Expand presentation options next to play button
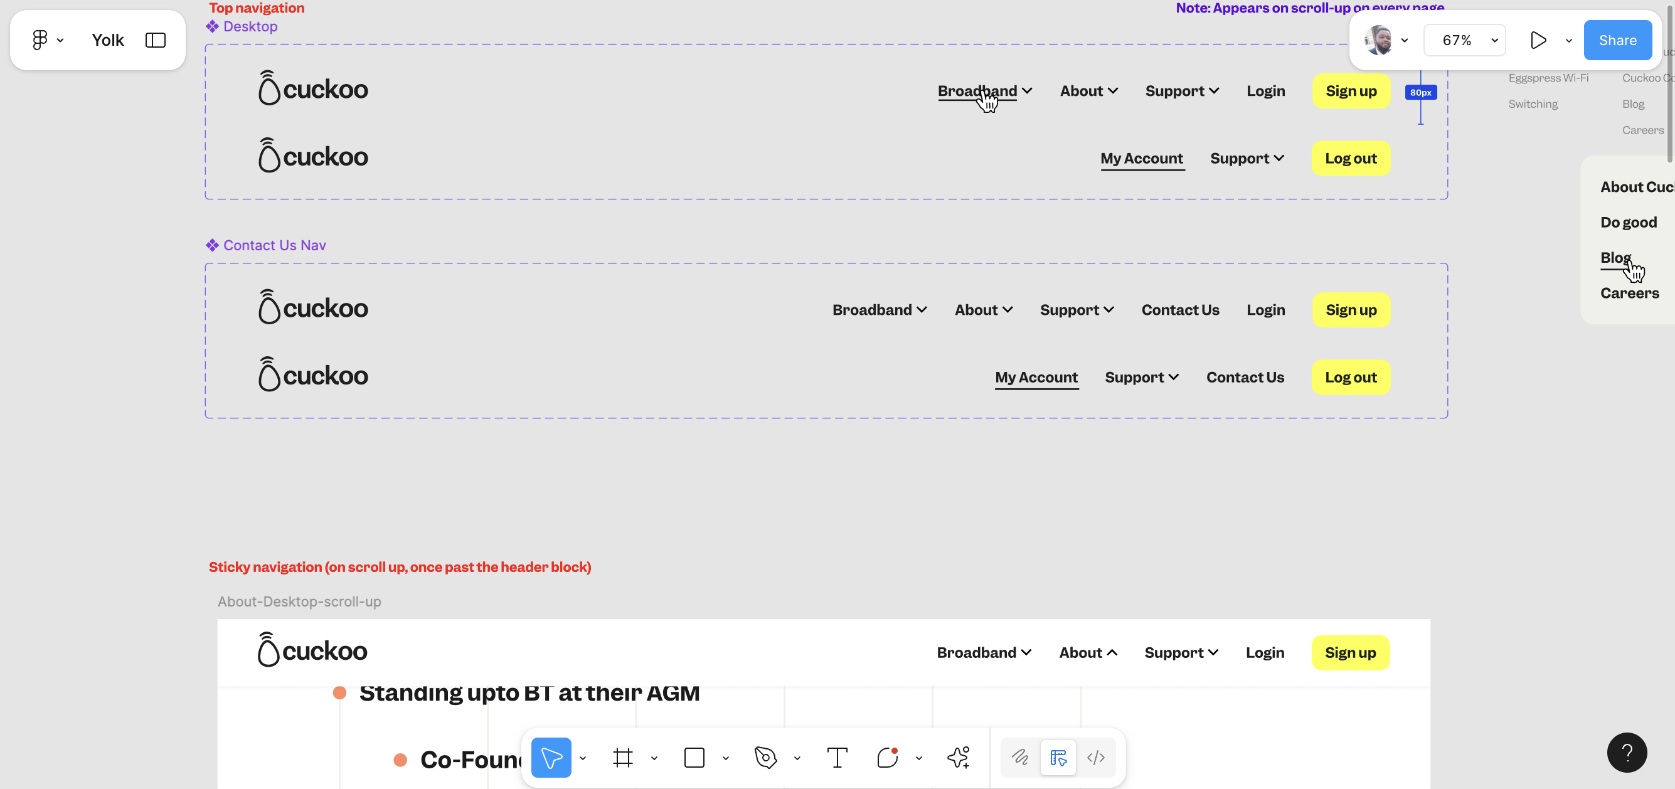The height and width of the screenshot is (789, 1675). tap(1568, 40)
